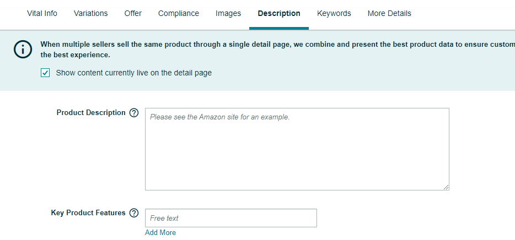515x240 pixels.
Task: Switch to the Keywords tab
Action: coord(334,13)
